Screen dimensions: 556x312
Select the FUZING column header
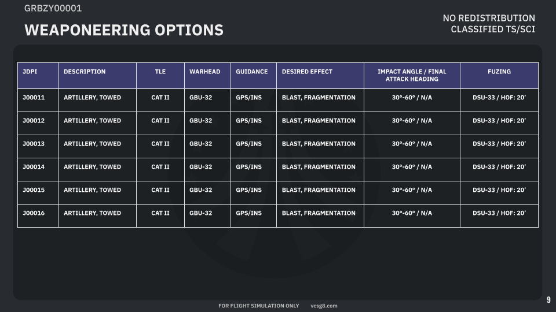499,72
